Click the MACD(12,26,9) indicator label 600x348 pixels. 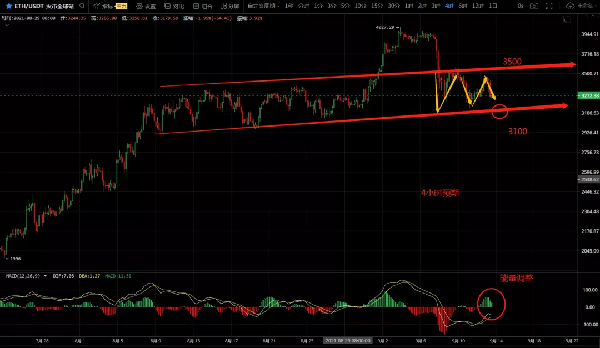[x=23, y=276]
